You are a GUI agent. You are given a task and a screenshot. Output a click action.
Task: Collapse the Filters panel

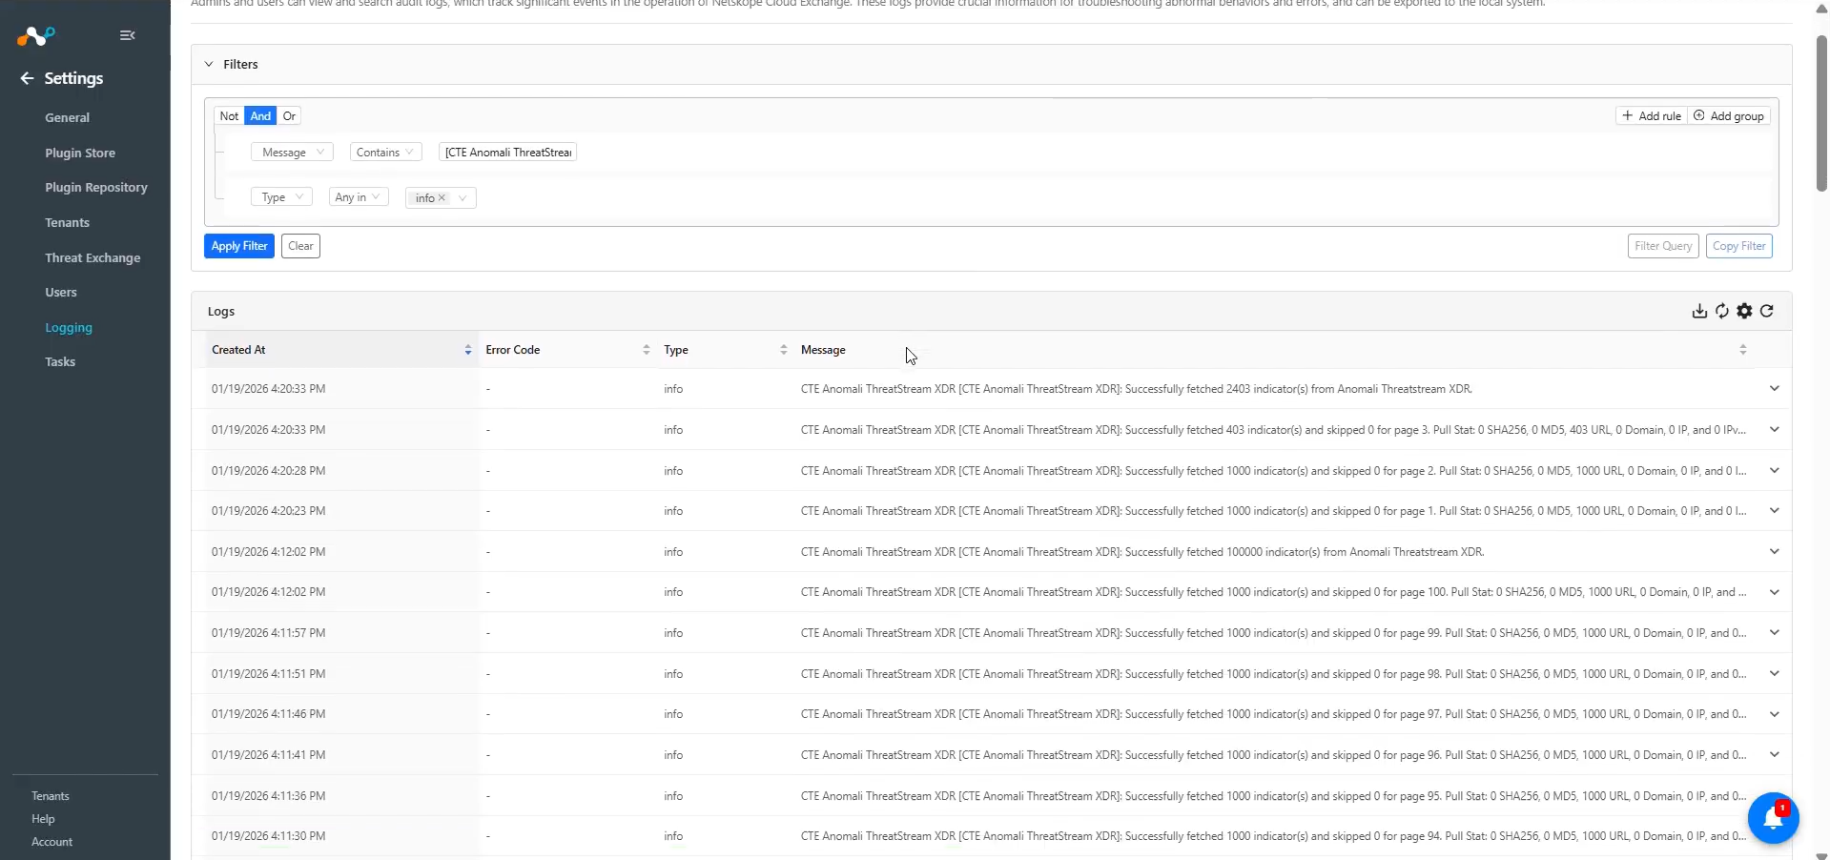209,65
